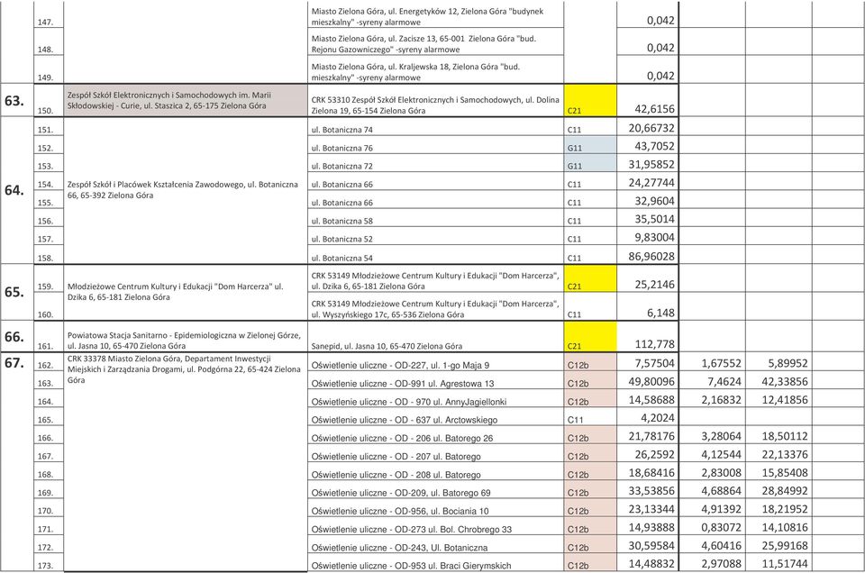Image resolution: width=865 pixels, height=573 pixels.
Task: Select the Energetyków 12 sirens address cell
Action: [436, 15]
